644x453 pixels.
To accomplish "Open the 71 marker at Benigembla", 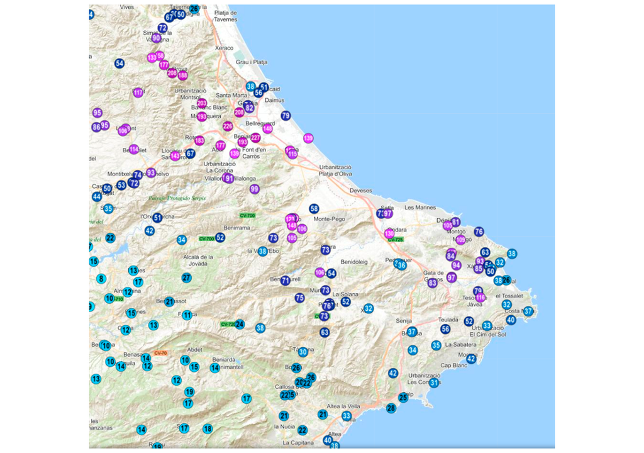I will (286, 281).
